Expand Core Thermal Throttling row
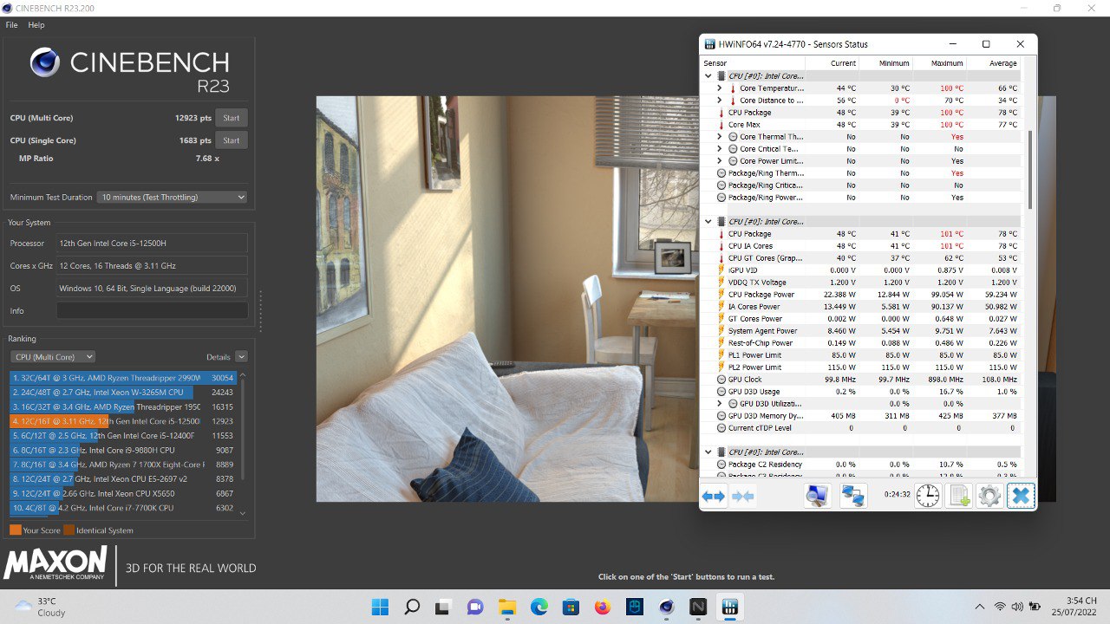1110x624 pixels. coord(720,137)
